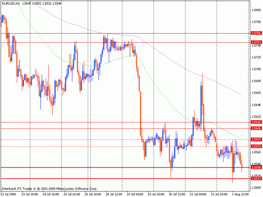The width and height of the screenshot is (263, 197).
Task: Click the 23 Jul 2008 date label
Action: pos(8,194)
